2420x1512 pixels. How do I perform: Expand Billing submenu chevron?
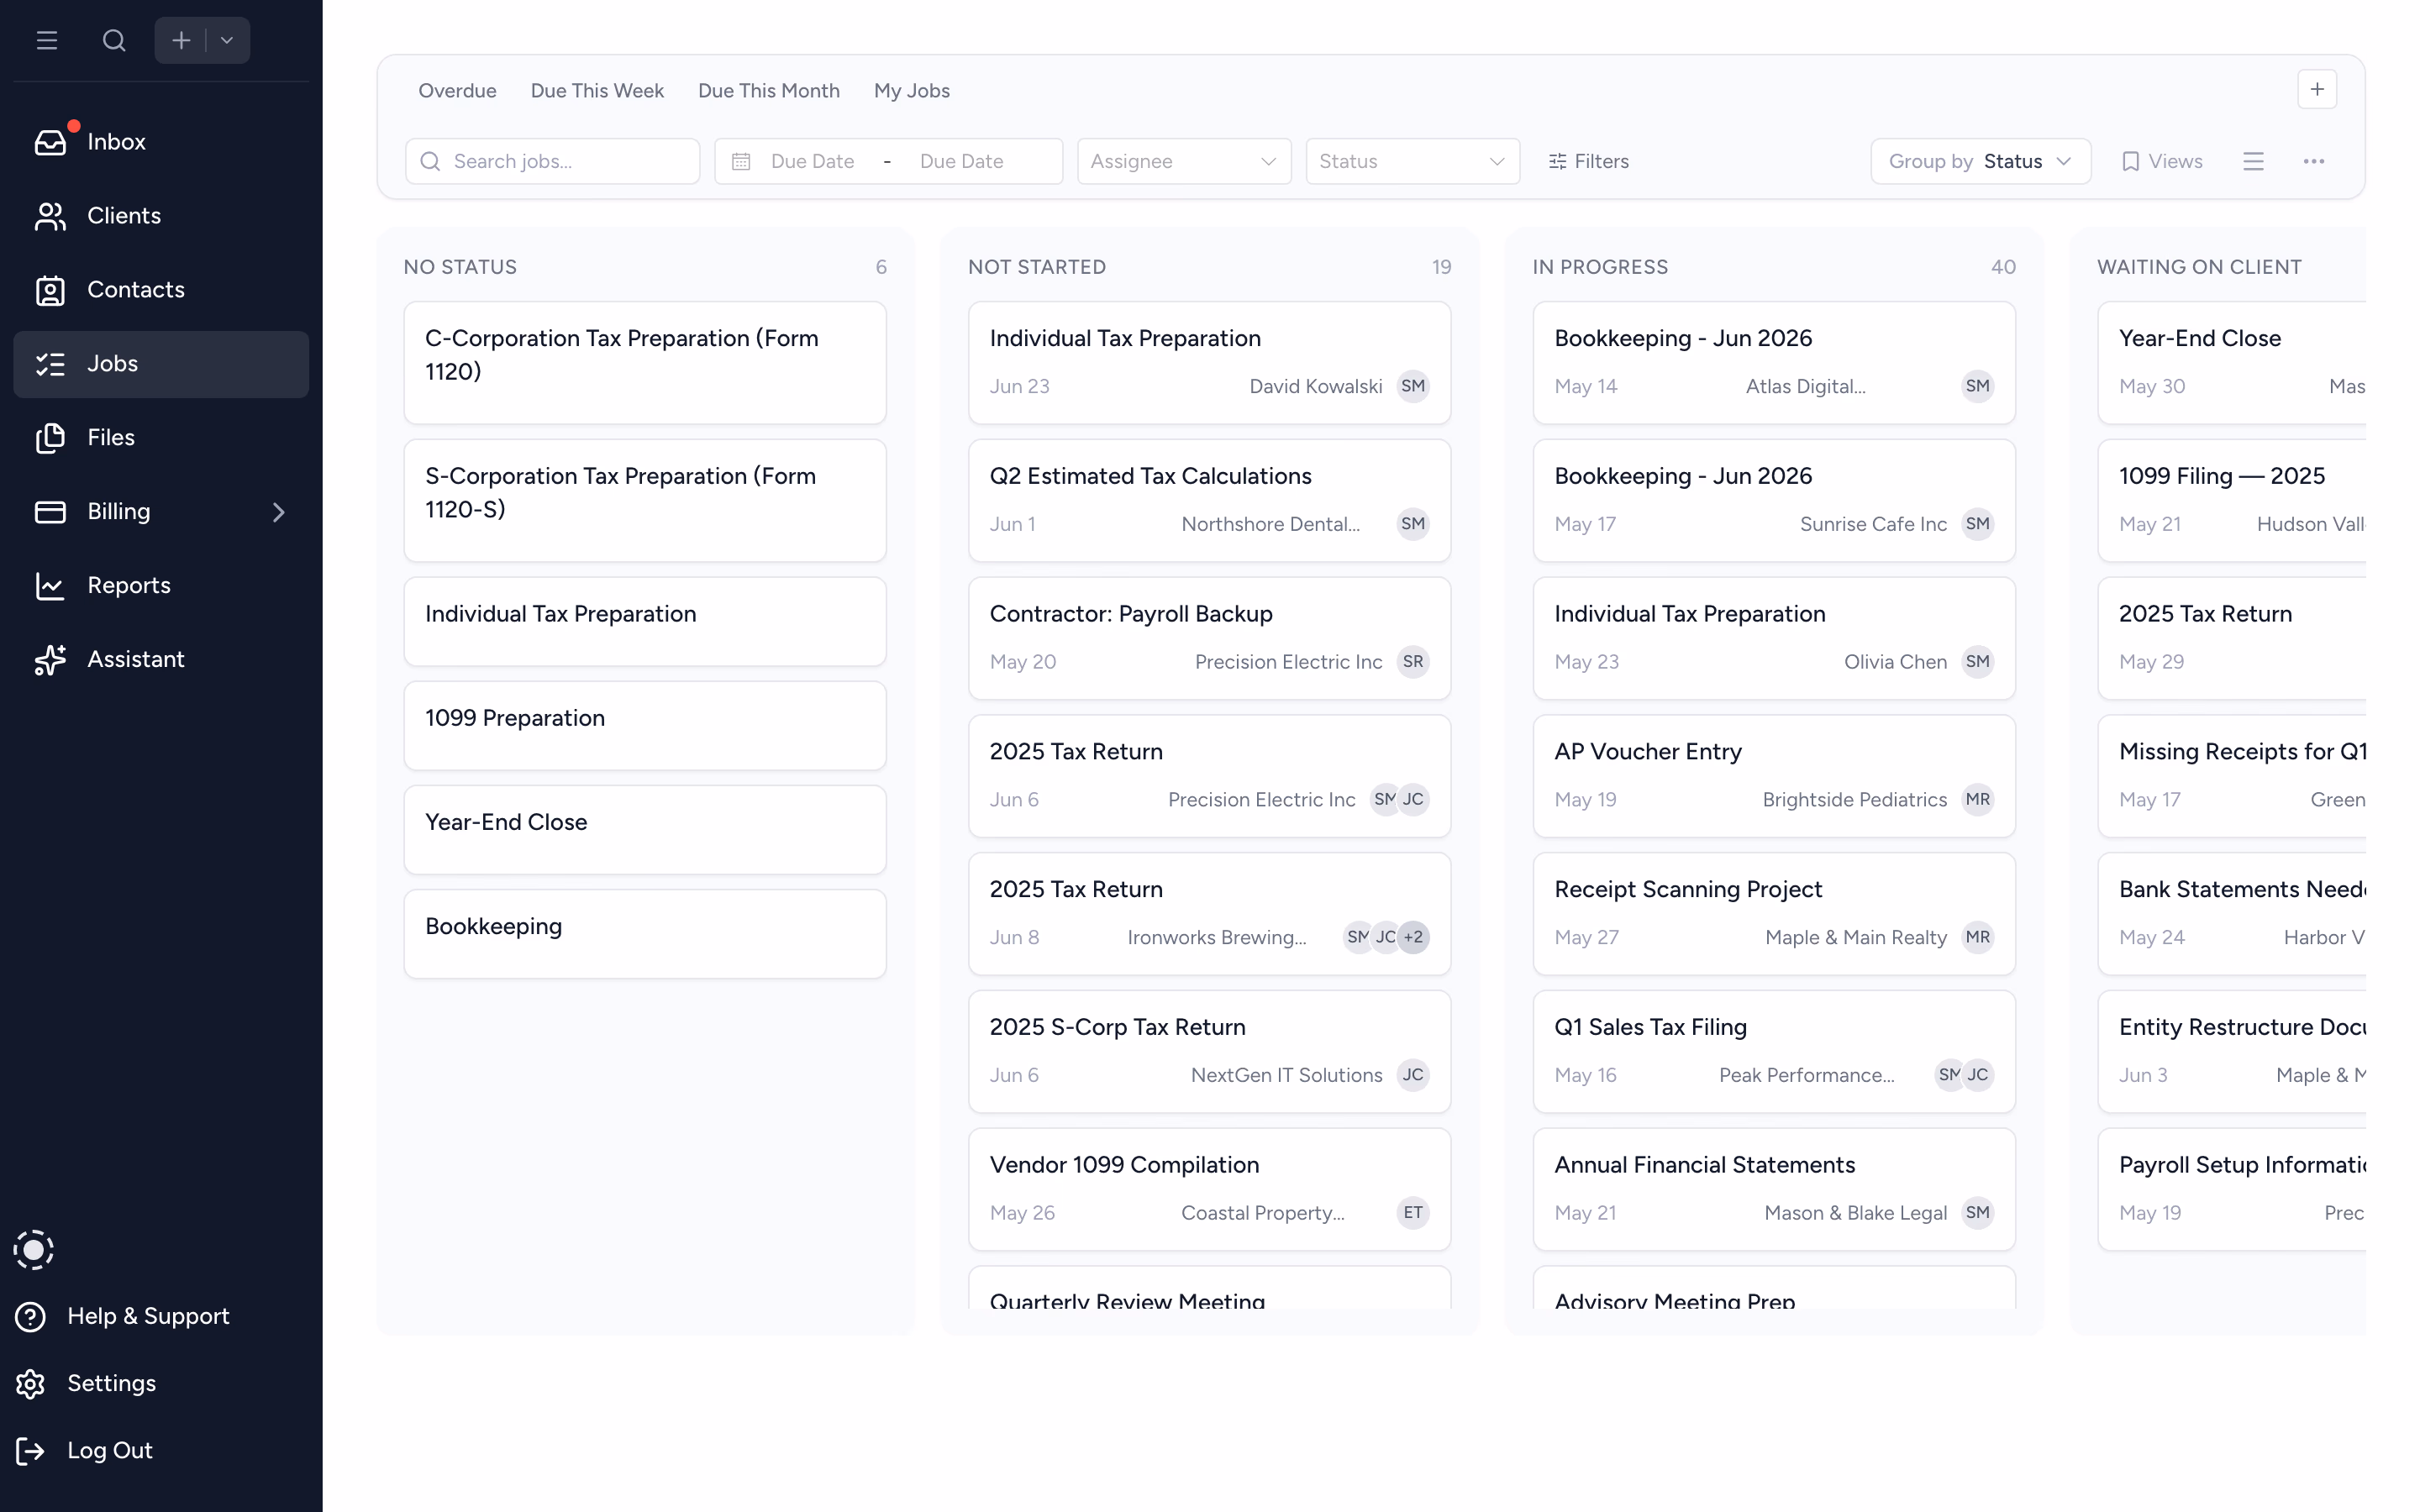point(279,512)
